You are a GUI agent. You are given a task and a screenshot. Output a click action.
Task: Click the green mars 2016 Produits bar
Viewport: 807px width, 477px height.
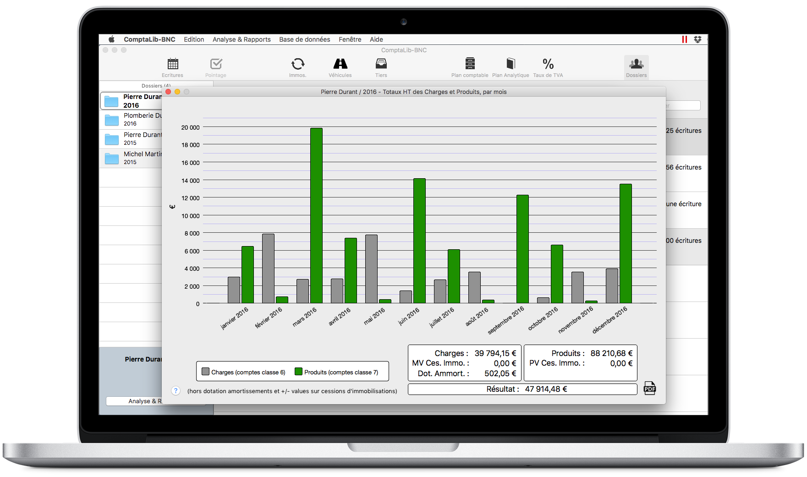pyautogui.click(x=316, y=215)
